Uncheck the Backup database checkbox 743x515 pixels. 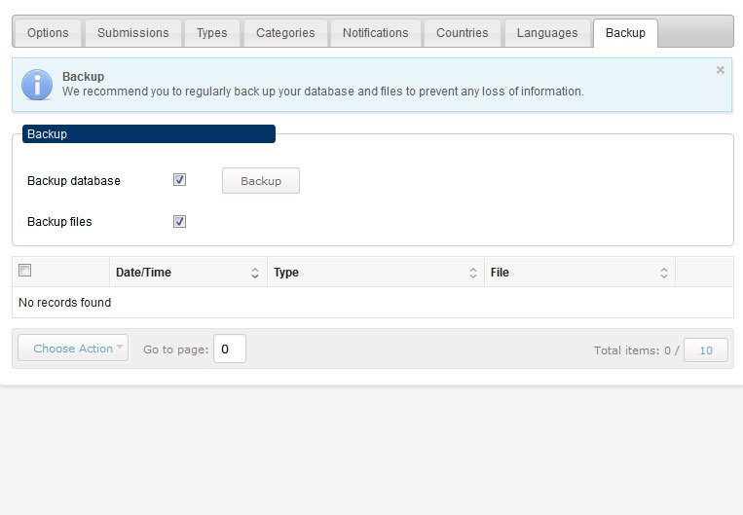coord(179,180)
